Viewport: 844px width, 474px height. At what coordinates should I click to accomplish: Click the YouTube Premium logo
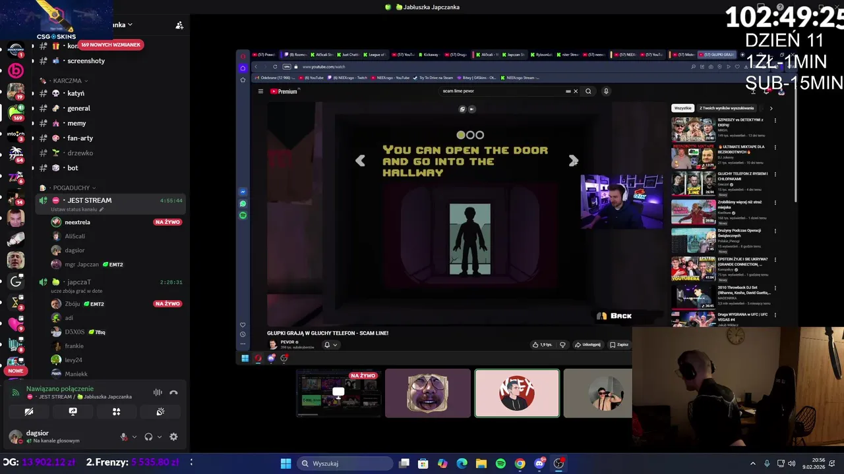click(x=284, y=92)
